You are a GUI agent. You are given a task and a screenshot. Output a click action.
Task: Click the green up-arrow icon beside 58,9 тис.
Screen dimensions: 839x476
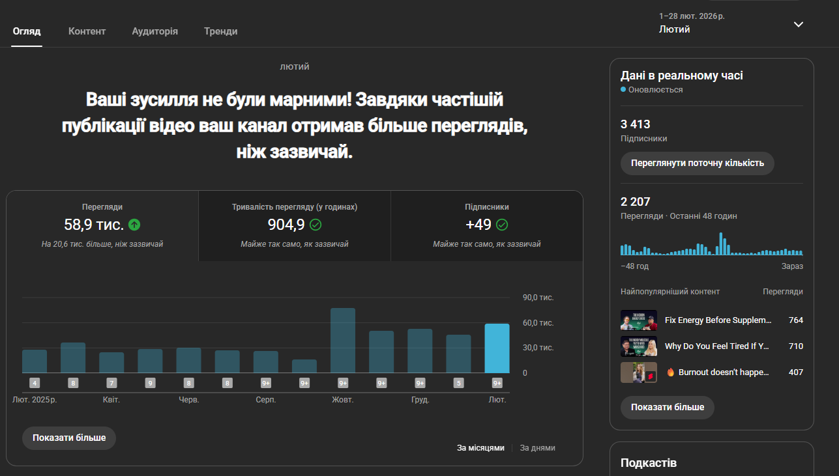click(134, 225)
